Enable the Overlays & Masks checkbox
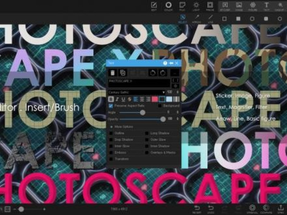The image size is (287, 215). 147,152
